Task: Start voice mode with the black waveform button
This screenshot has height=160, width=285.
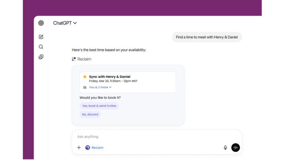Action: tap(235, 147)
